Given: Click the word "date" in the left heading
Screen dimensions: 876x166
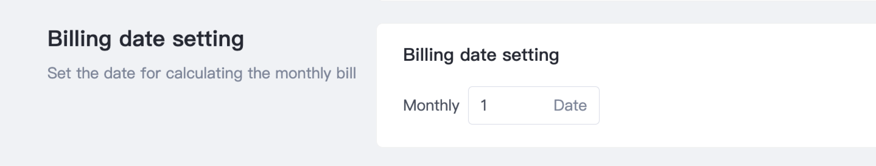Looking at the screenshot, I should click(x=142, y=39).
